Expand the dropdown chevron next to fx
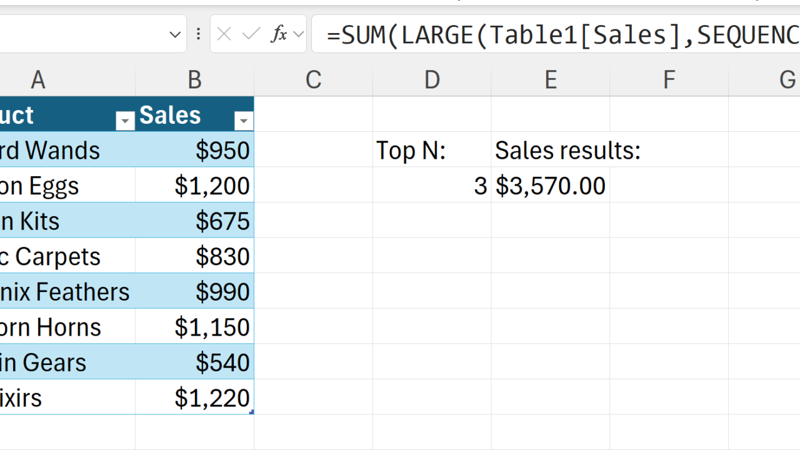 coord(298,34)
